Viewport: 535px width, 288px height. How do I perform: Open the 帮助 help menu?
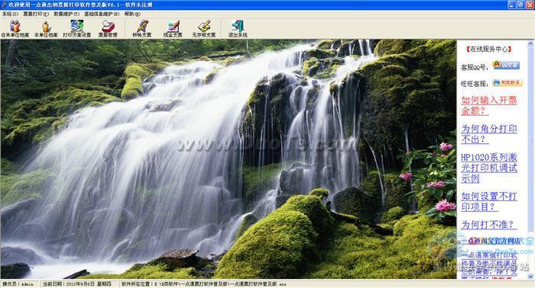click(x=132, y=14)
